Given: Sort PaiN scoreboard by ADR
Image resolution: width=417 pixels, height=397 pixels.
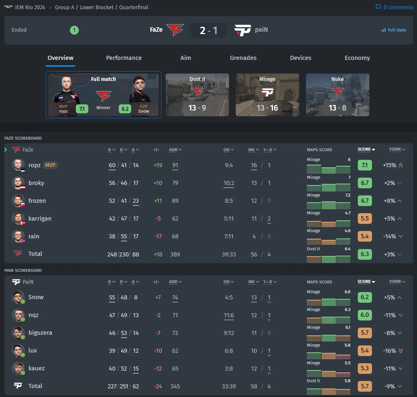Looking at the screenshot, I should tap(175, 282).
